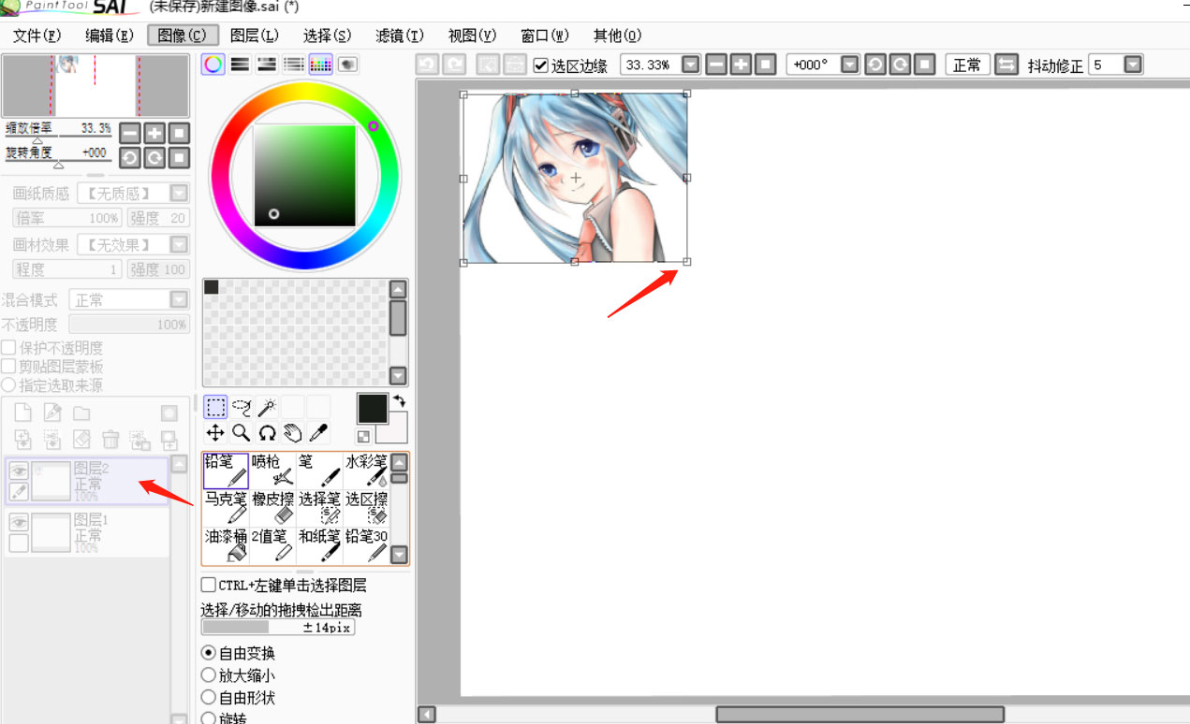Choose the 铅笔 pencil brush
This screenshot has width=1190, height=724.
226,471
